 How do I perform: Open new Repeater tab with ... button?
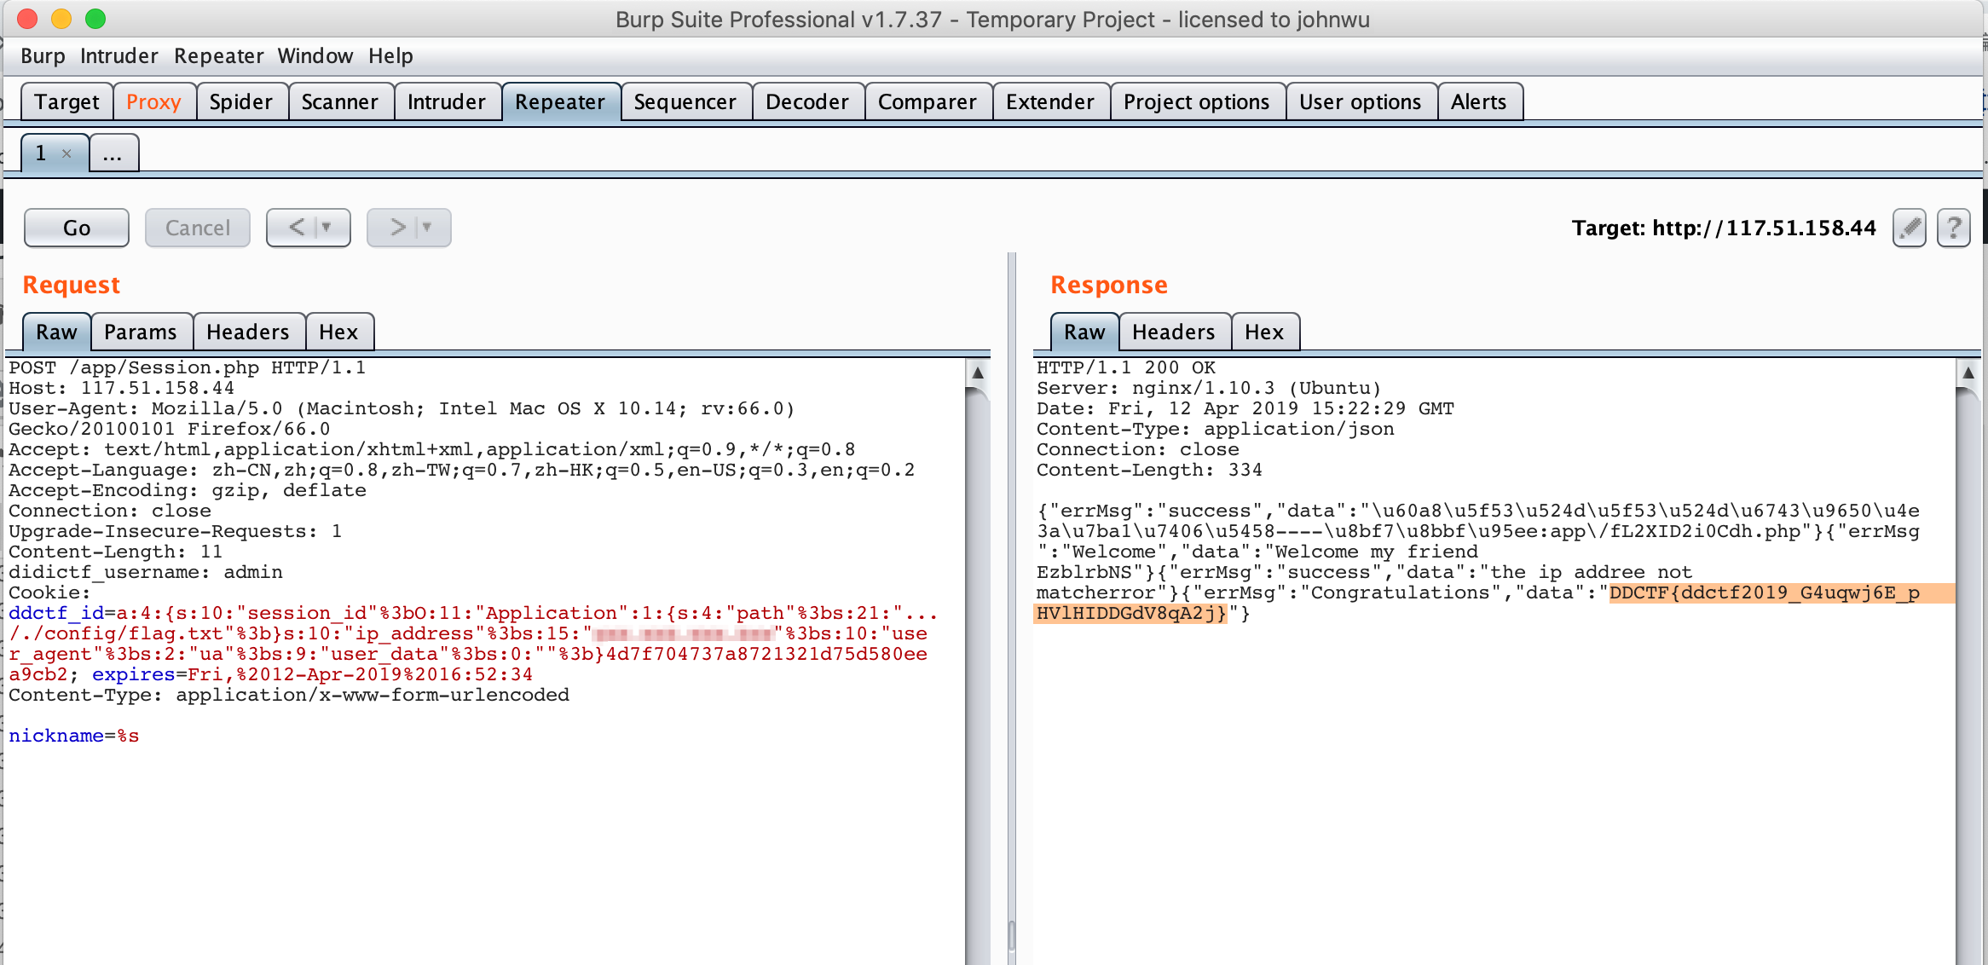(113, 153)
